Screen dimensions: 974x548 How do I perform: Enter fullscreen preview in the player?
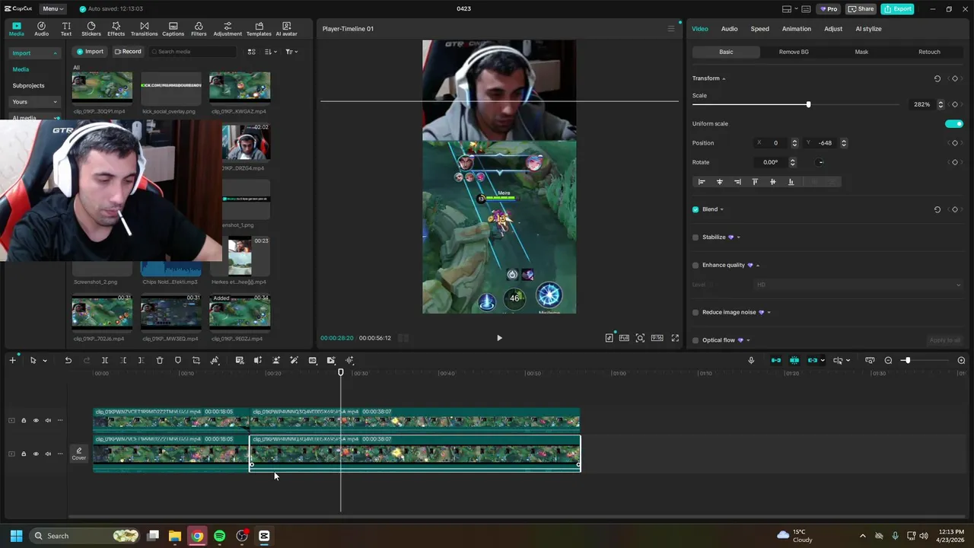click(675, 338)
